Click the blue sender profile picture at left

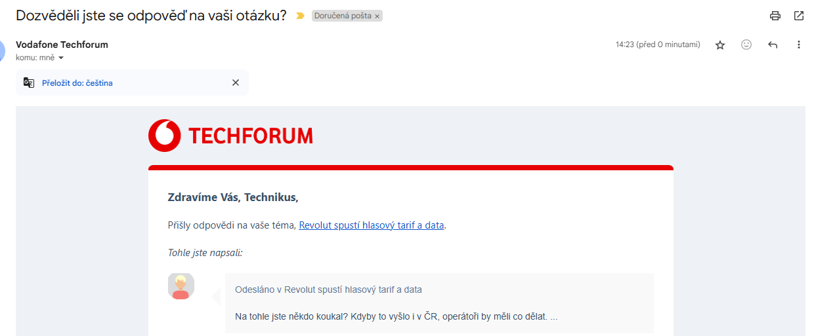(x=3, y=50)
